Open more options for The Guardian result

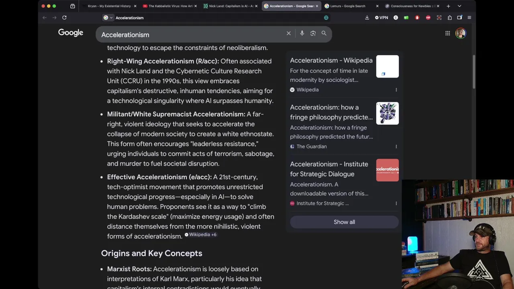coord(396,147)
